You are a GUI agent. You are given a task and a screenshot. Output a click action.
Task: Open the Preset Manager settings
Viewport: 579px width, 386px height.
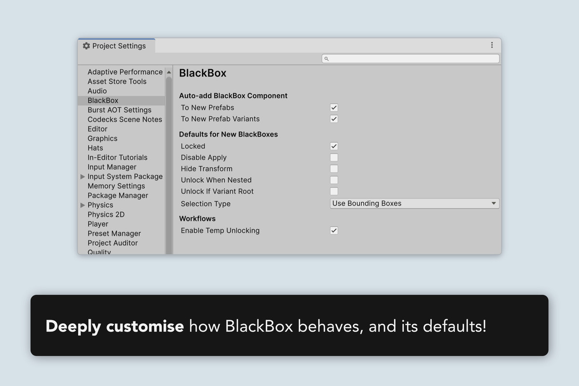click(x=114, y=234)
